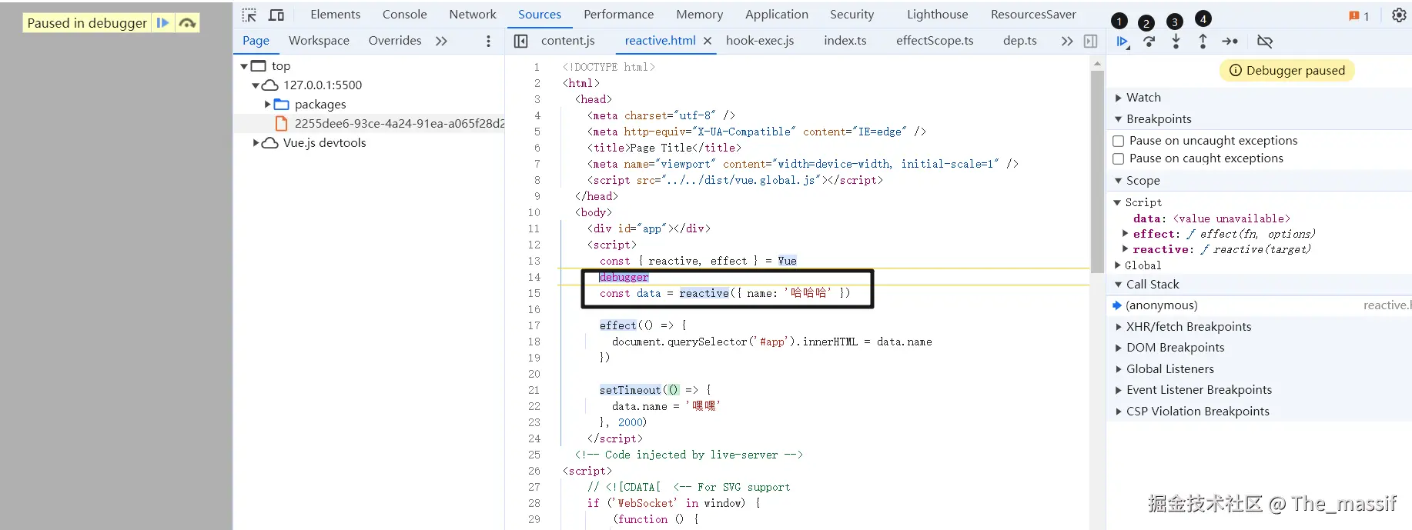Collapse the Call Stack section
Screen dimensions: 1412x530
pos(1119,285)
